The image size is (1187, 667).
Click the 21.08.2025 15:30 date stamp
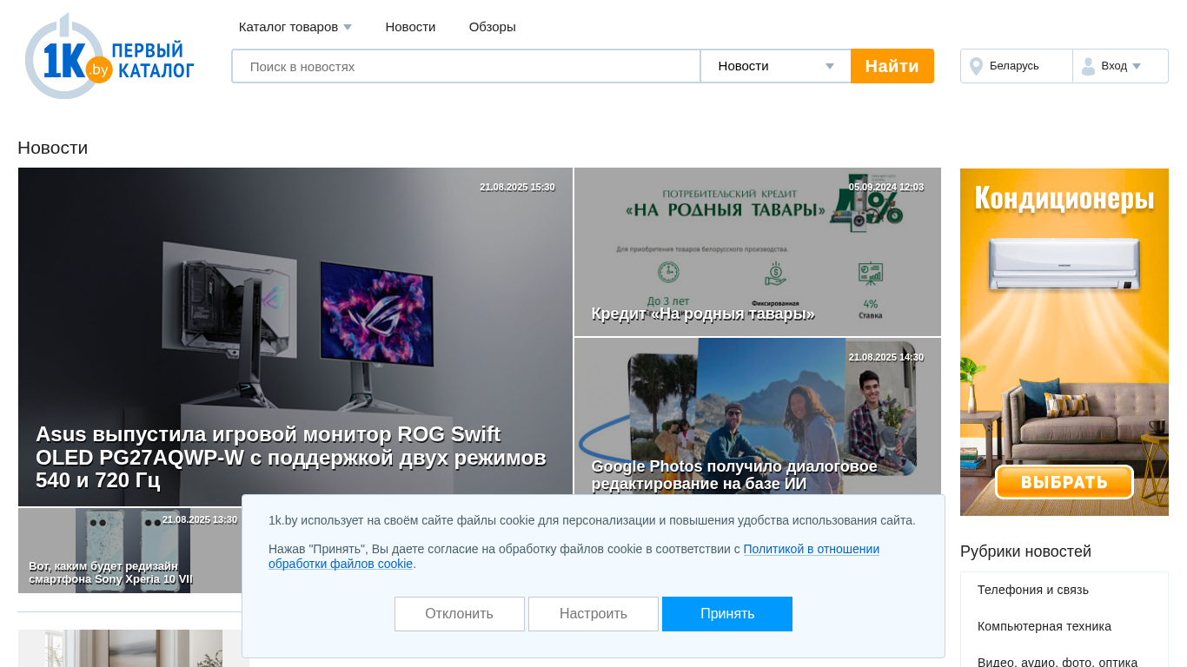[x=517, y=187]
